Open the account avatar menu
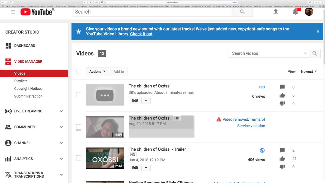The width and height of the screenshot is (325, 183). point(309,12)
